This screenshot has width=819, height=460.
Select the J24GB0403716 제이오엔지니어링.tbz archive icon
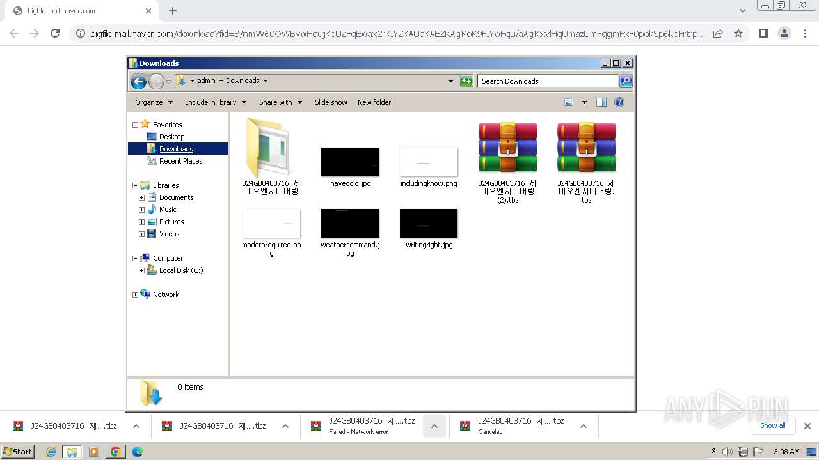(x=587, y=148)
